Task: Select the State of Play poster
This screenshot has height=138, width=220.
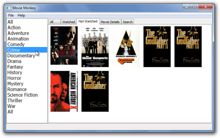Action: (64, 45)
